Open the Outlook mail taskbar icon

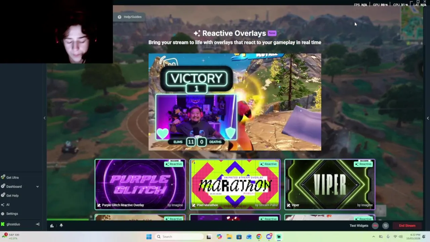tap(249, 237)
